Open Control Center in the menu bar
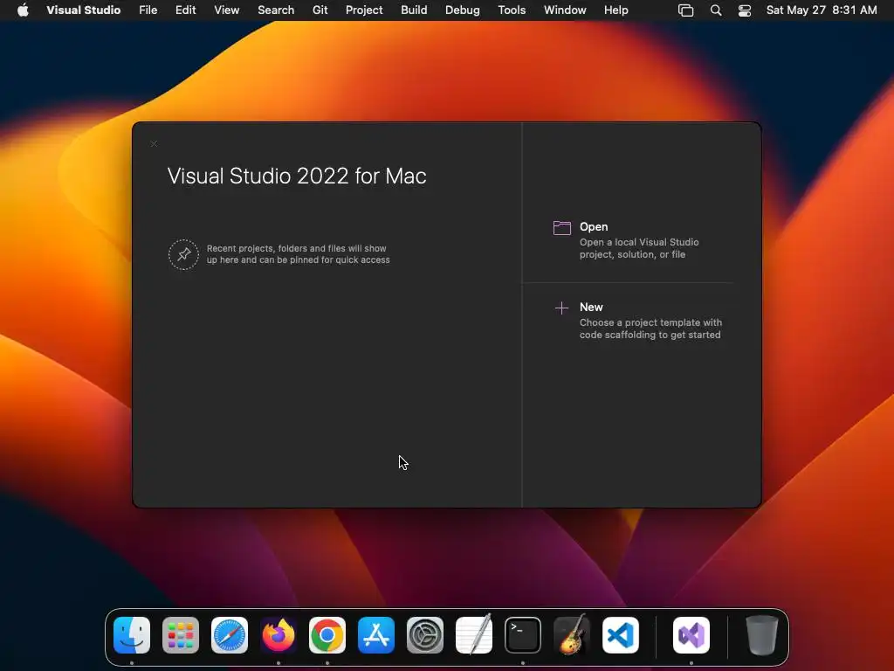Image resolution: width=894 pixels, height=671 pixels. (x=745, y=10)
